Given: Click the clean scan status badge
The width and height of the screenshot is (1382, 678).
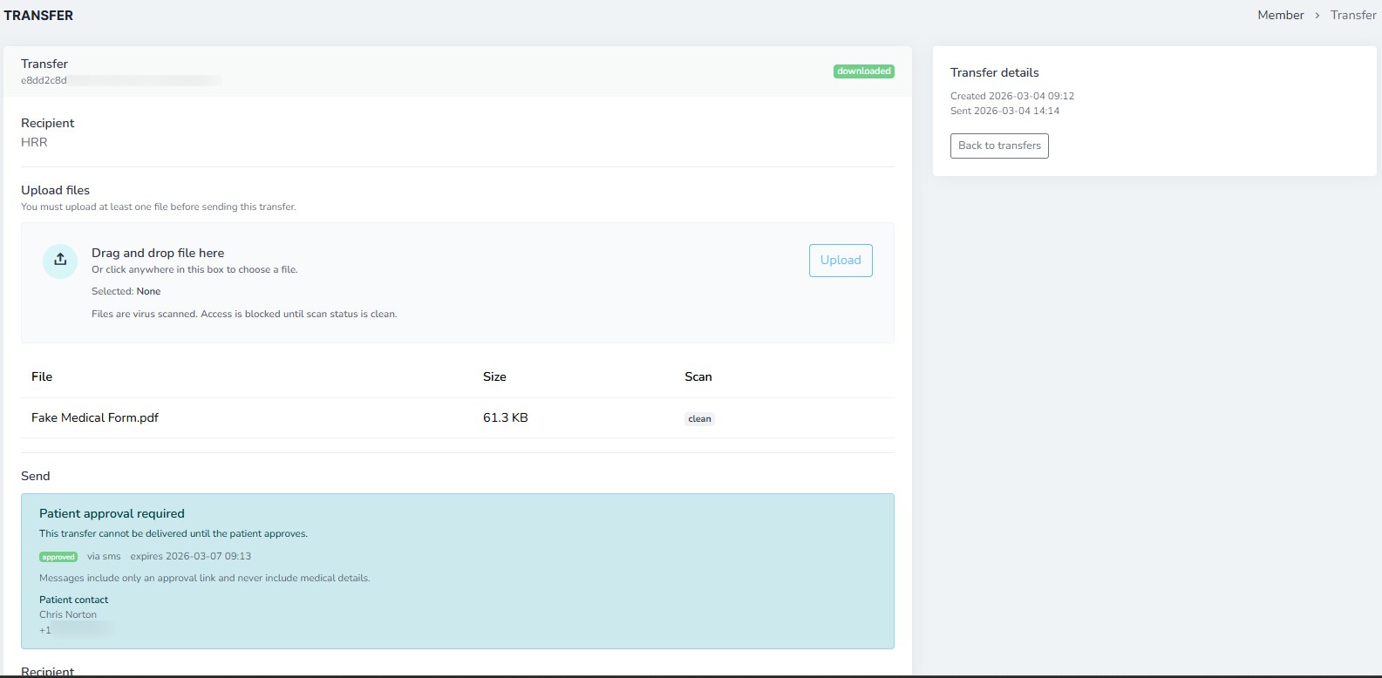Looking at the screenshot, I should point(699,419).
